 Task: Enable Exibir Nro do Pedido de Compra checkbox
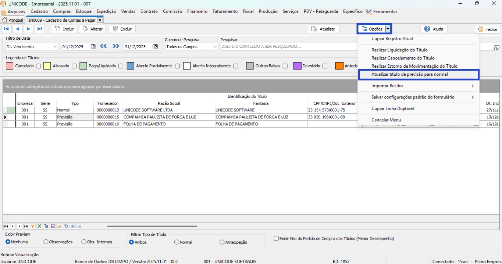pyautogui.click(x=276, y=239)
